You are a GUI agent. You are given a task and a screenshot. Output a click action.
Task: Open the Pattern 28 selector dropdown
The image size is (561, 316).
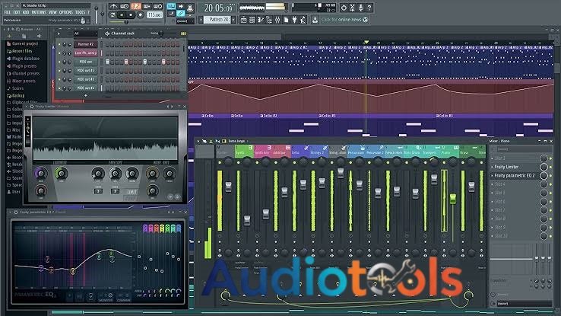218,20
